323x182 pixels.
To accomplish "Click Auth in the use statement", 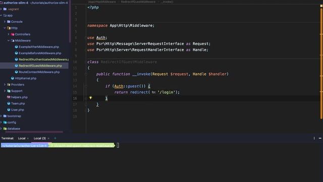I will pyautogui.click(x=101, y=38).
